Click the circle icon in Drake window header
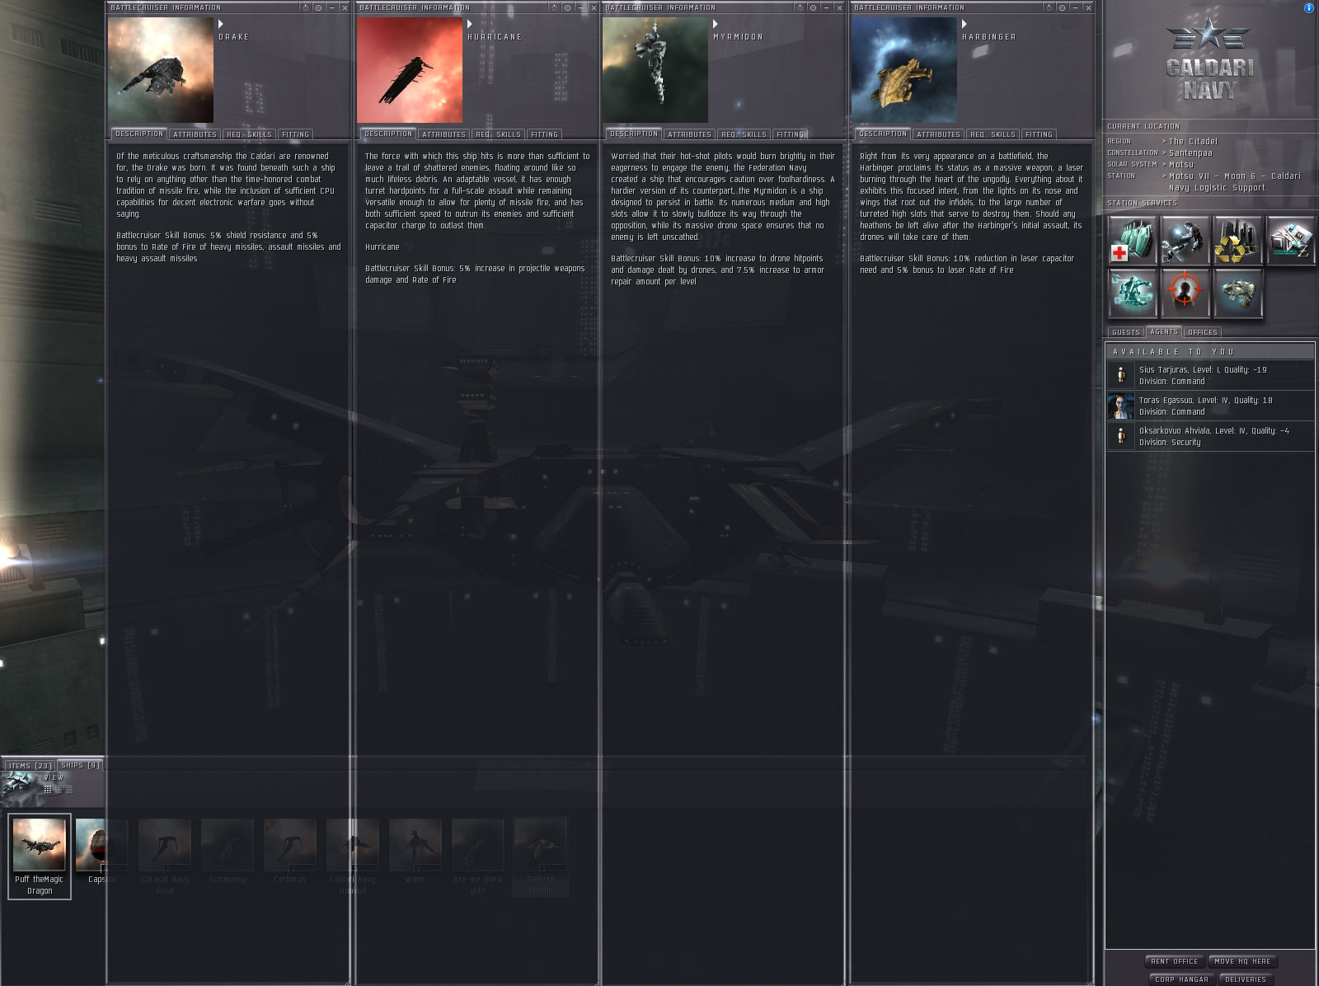The width and height of the screenshot is (1319, 986). [x=318, y=7]
